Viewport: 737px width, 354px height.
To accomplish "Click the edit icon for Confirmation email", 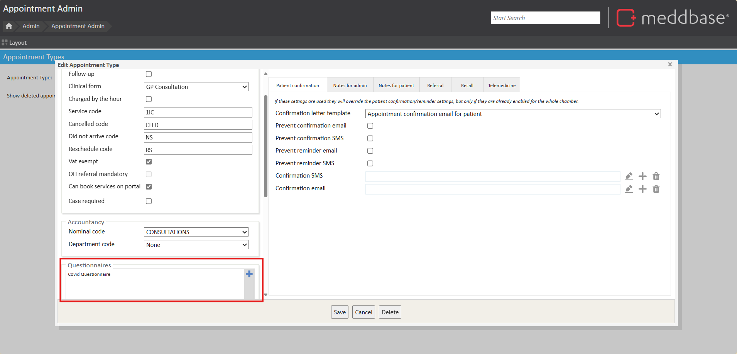I will coord(629,189).
